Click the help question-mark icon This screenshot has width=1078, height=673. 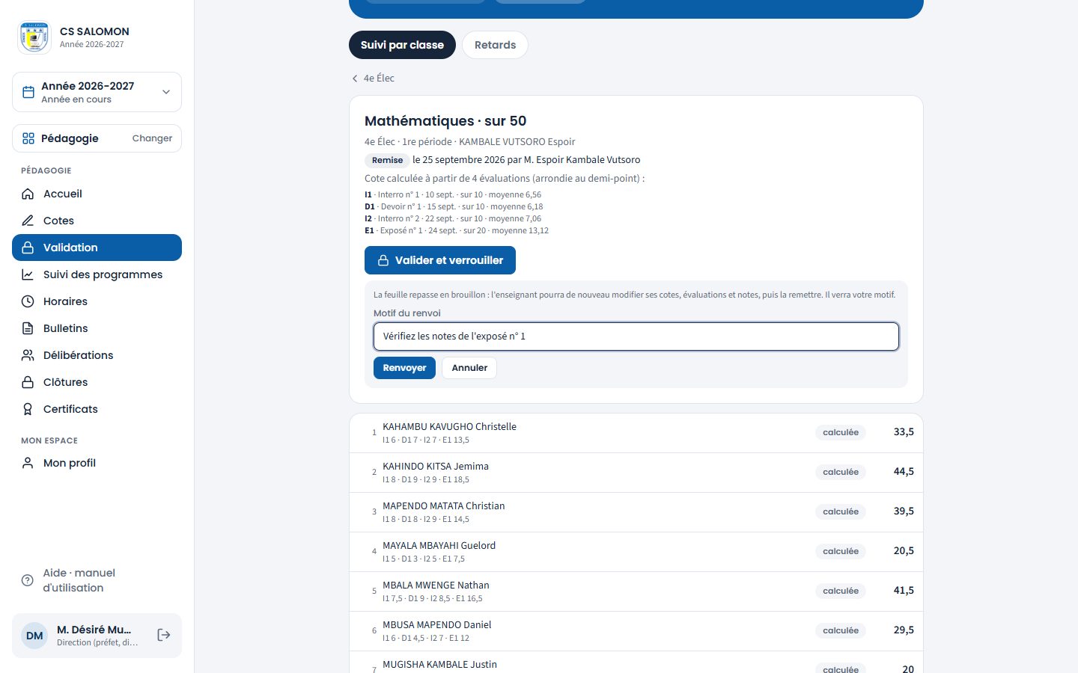pyautogui.click(x=28, y=580)
